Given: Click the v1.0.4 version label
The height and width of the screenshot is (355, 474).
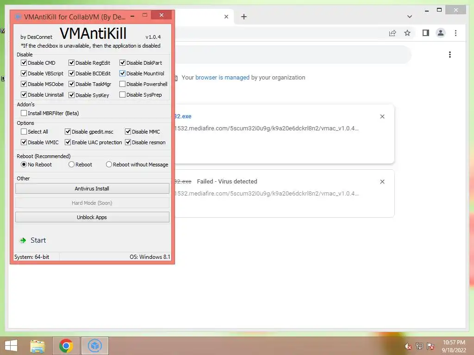Looking at the screenshot, I should pos(153,37).
